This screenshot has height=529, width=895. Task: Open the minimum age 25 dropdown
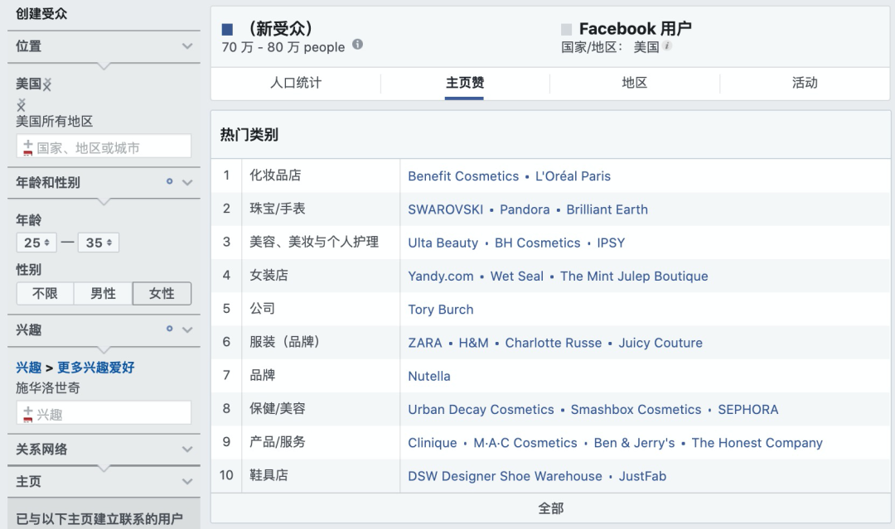[x=36, y=243]
